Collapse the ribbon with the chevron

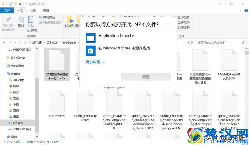point(241,10)
